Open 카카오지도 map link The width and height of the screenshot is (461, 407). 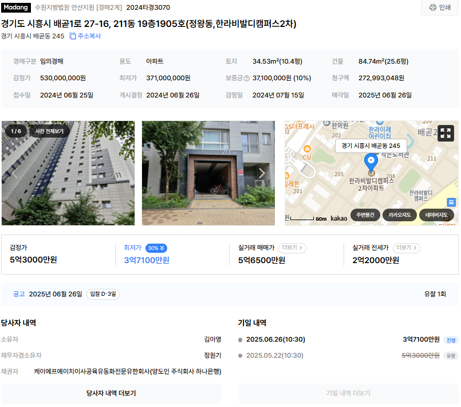(399, 215)
